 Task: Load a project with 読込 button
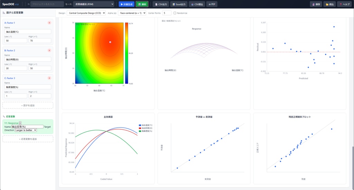tap(329, 4)
